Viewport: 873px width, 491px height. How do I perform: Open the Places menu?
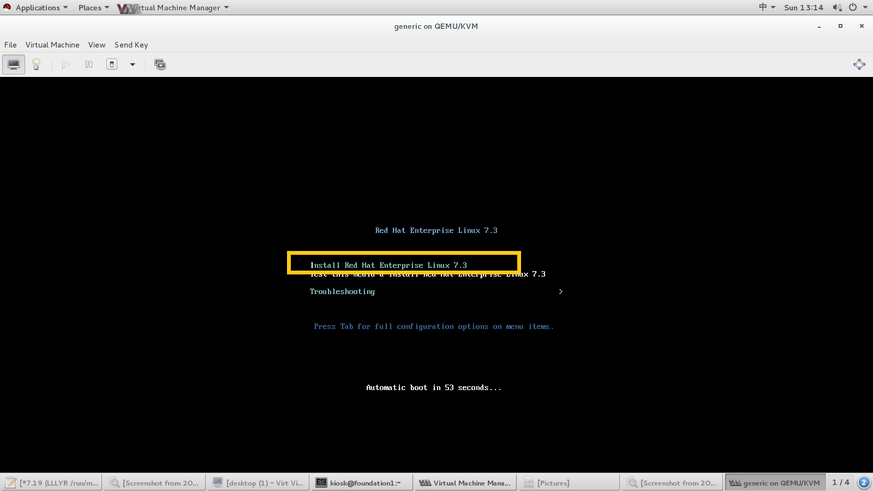coord(93,8)
